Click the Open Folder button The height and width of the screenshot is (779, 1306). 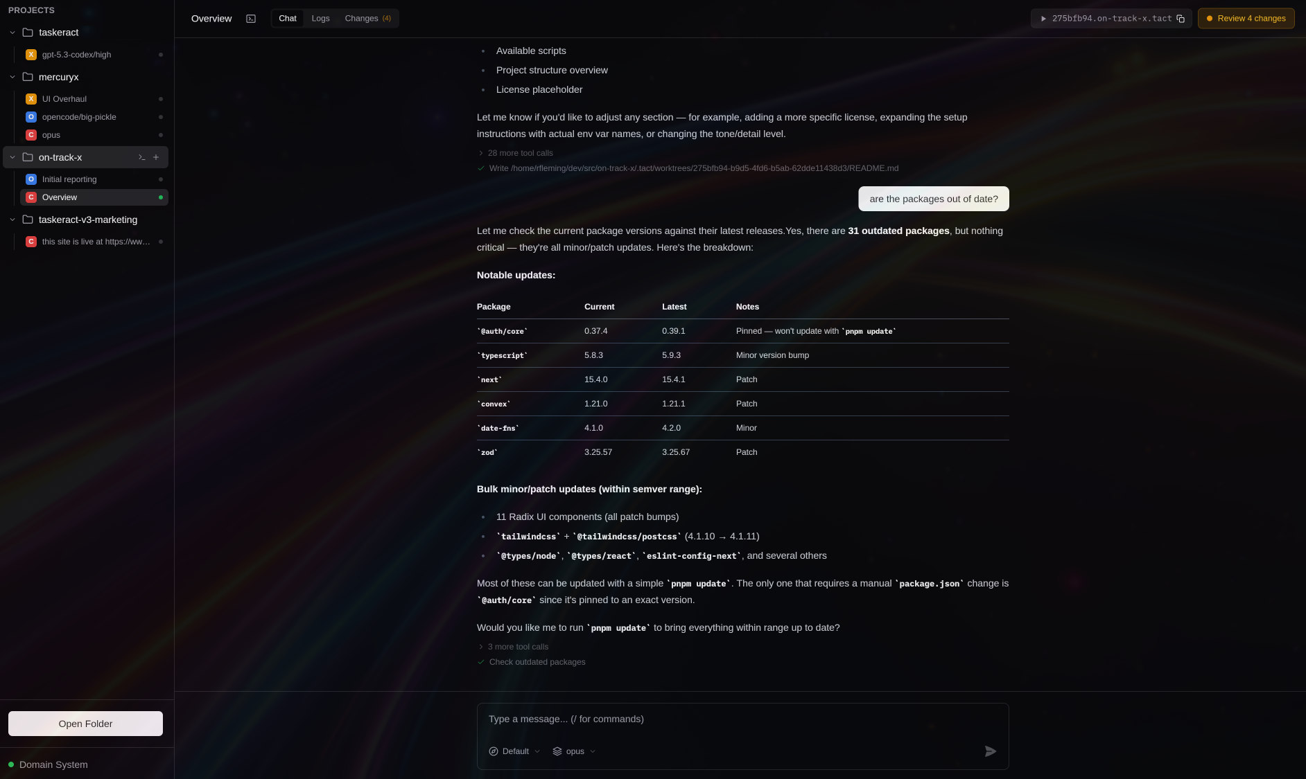(x=85, y=724)
